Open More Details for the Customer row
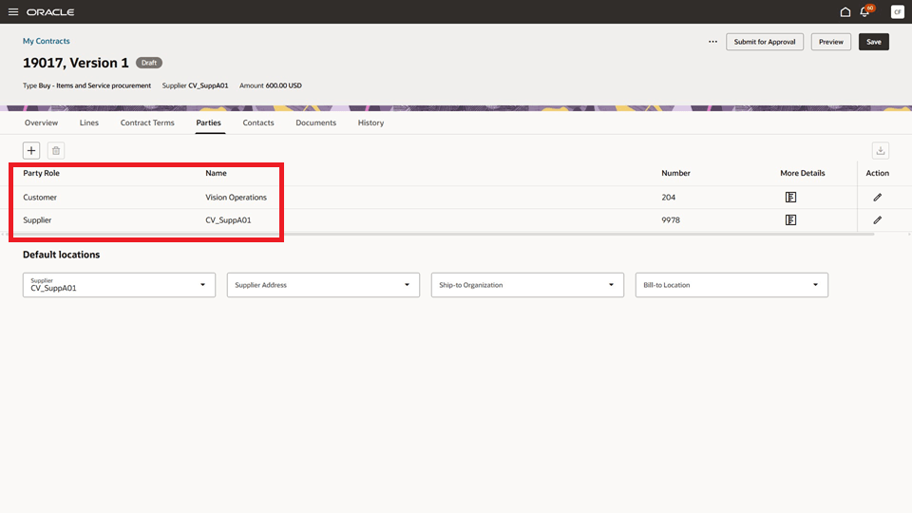 [x=790, y=198]
